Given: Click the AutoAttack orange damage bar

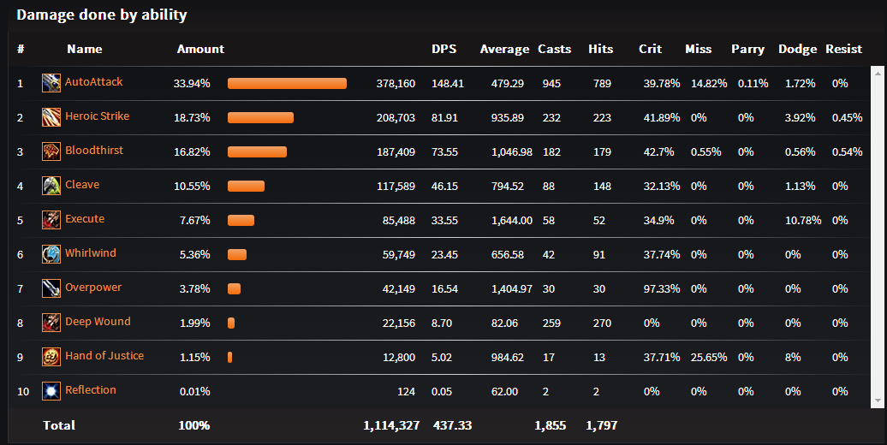Looking at the screenshot, I should click(x=287, y=84).
